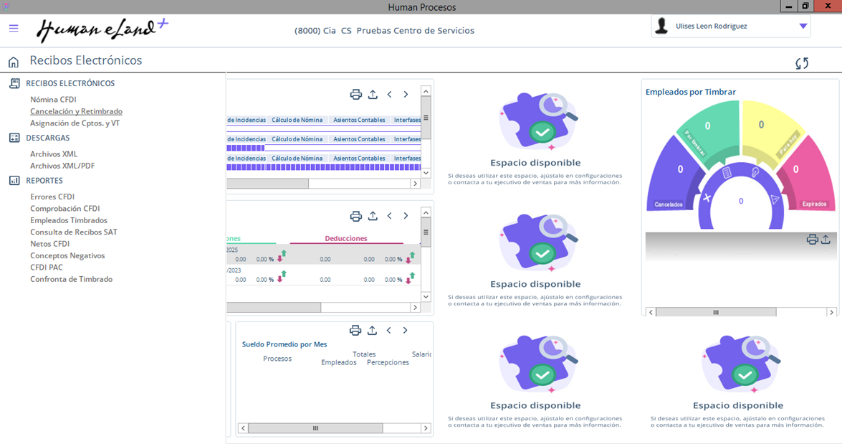Open the Confronta de Timbrado report
The width and height of the screenshot is (842, 444).
click(x=71, y=279)
